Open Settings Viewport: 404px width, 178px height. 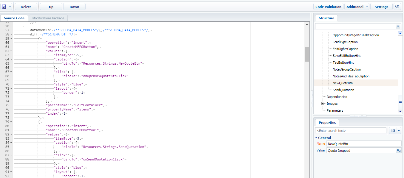coord(381,7)
